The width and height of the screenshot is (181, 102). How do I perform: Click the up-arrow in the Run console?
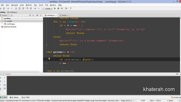pos(5,78)
